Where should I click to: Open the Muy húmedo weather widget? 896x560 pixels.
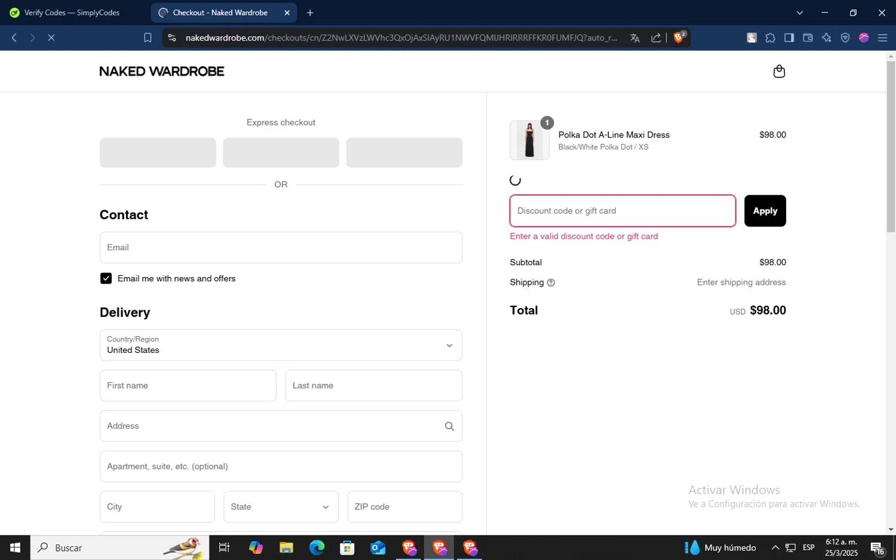tap(720, 548)
